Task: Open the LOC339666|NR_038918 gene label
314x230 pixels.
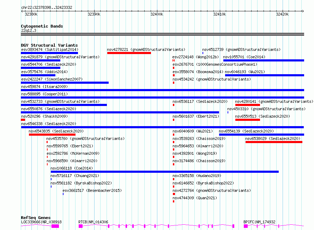Action: (x=41, y=222)
